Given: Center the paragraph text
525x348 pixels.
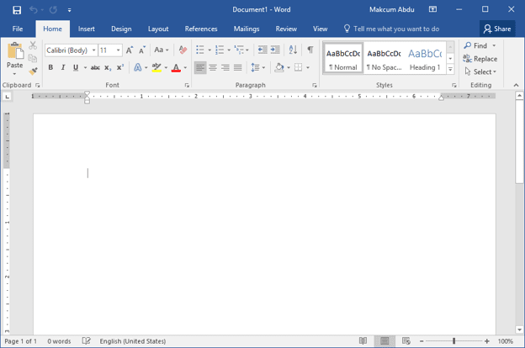Looking at the screenshot, I should click(x=213, y=67).
